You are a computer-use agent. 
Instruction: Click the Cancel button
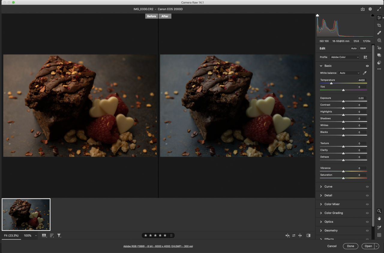332,246
